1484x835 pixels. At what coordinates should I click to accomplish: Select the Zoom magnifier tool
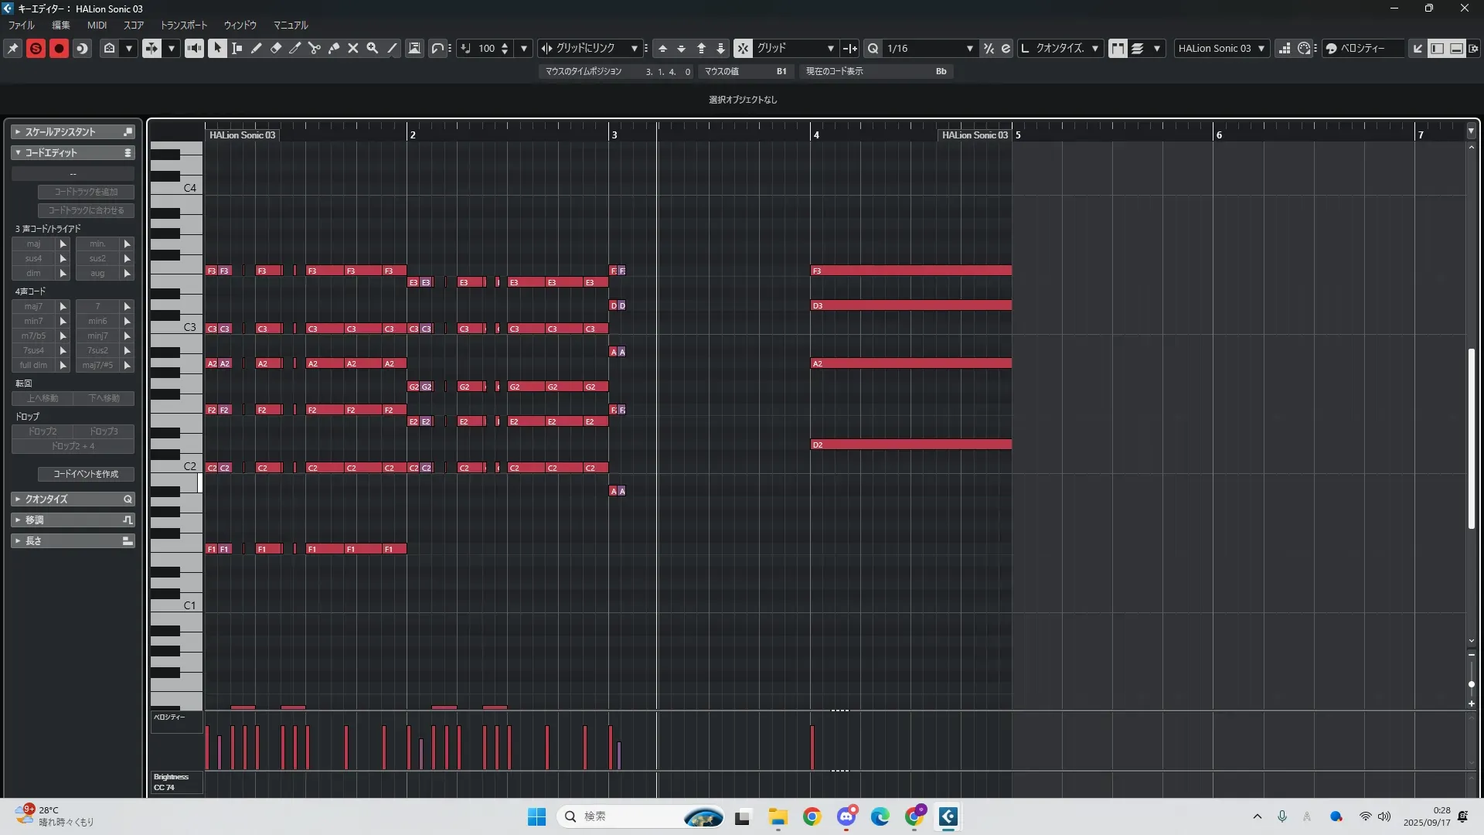click(x=373, y=49)
